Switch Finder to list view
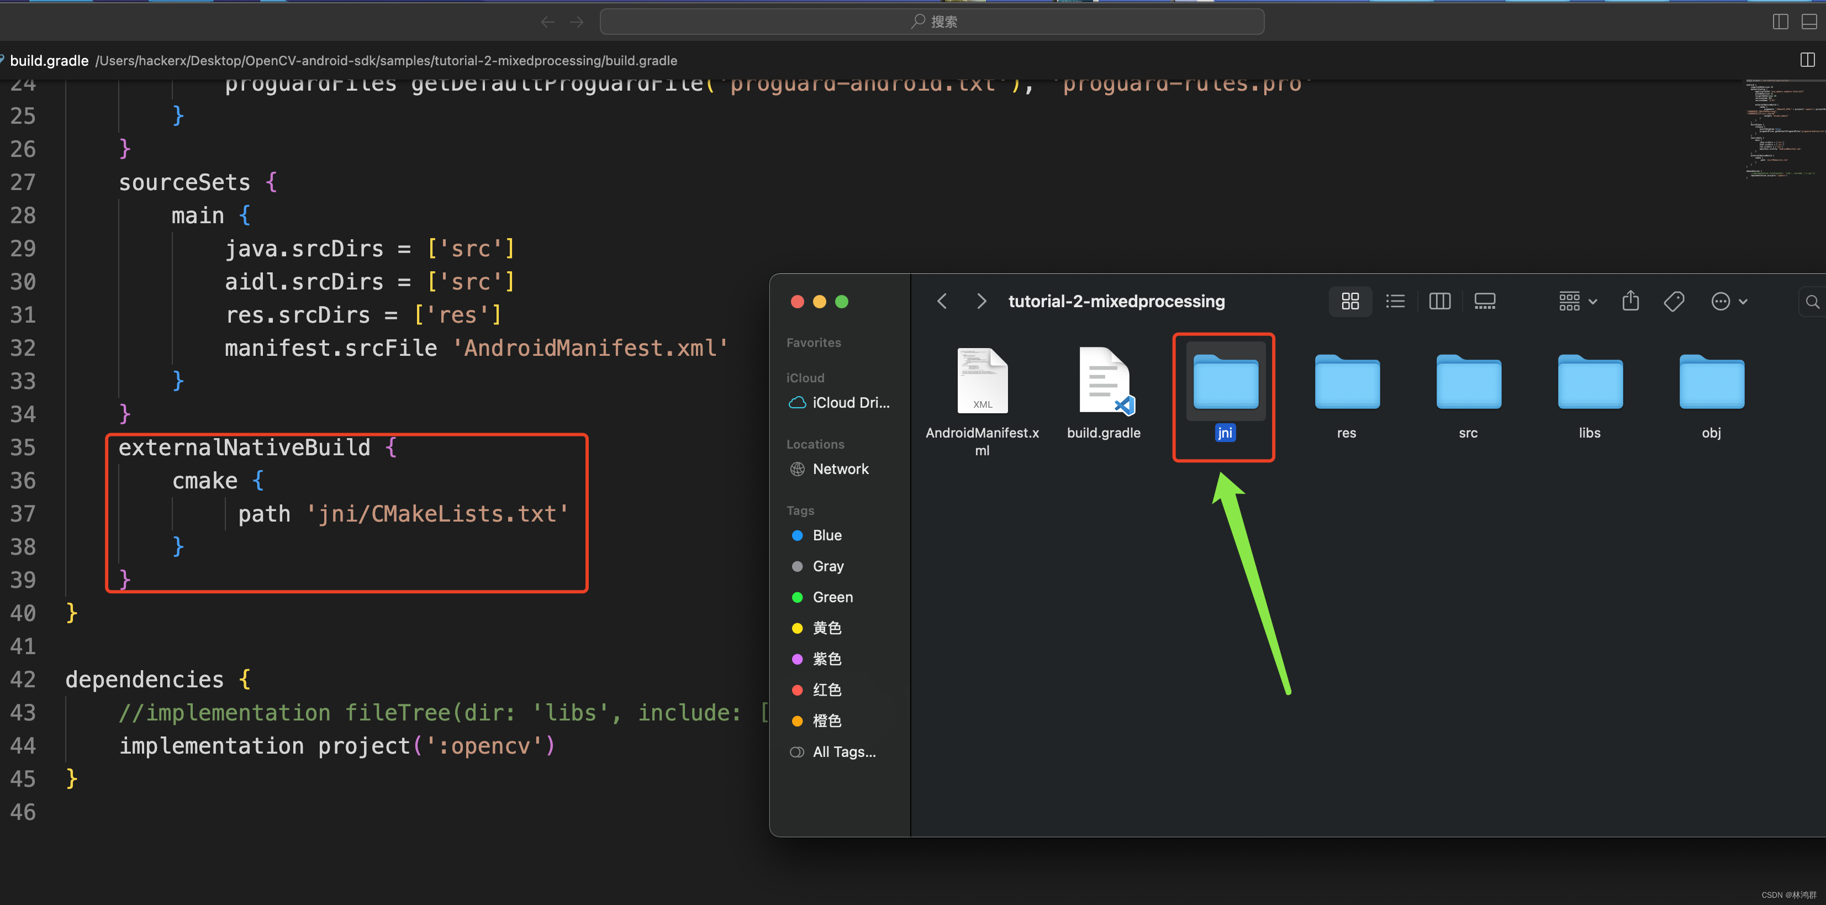 click(x=1395, y=302)
